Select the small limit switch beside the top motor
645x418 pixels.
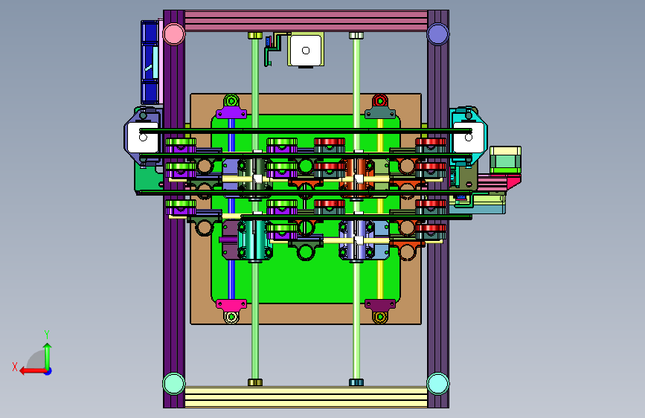[x=273, y=49]
